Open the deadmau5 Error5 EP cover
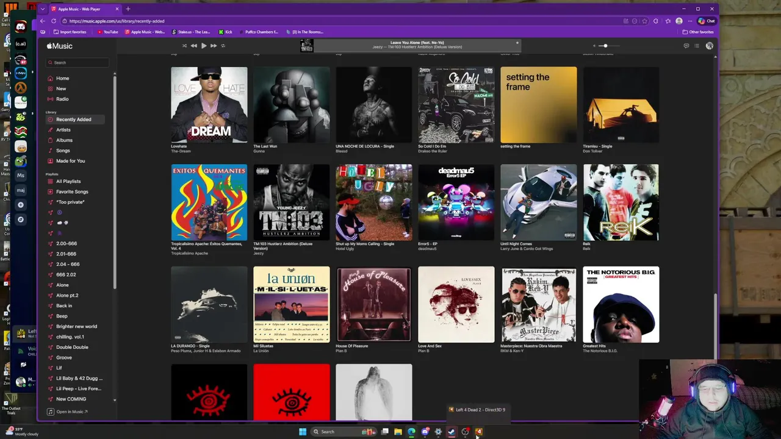 point(456,202)
